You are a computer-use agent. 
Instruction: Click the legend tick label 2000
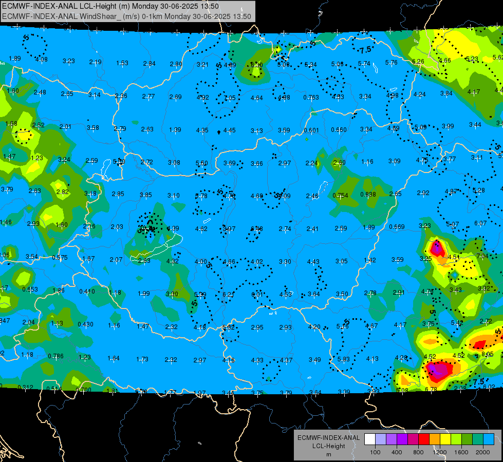tap(483, 452)
